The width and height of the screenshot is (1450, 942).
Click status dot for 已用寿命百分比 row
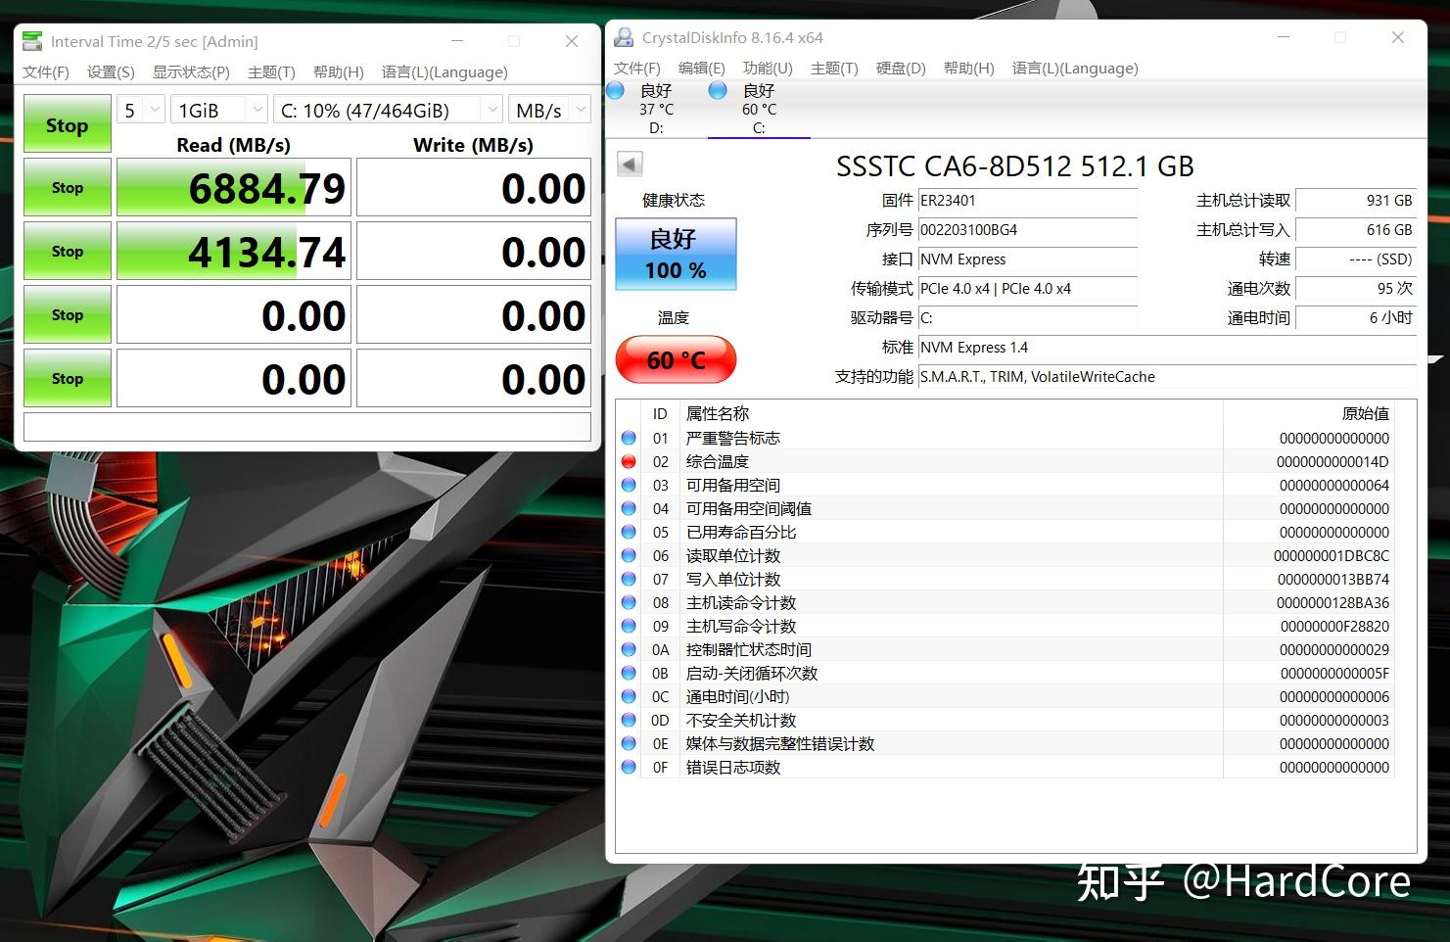click(x=629, y=532)
